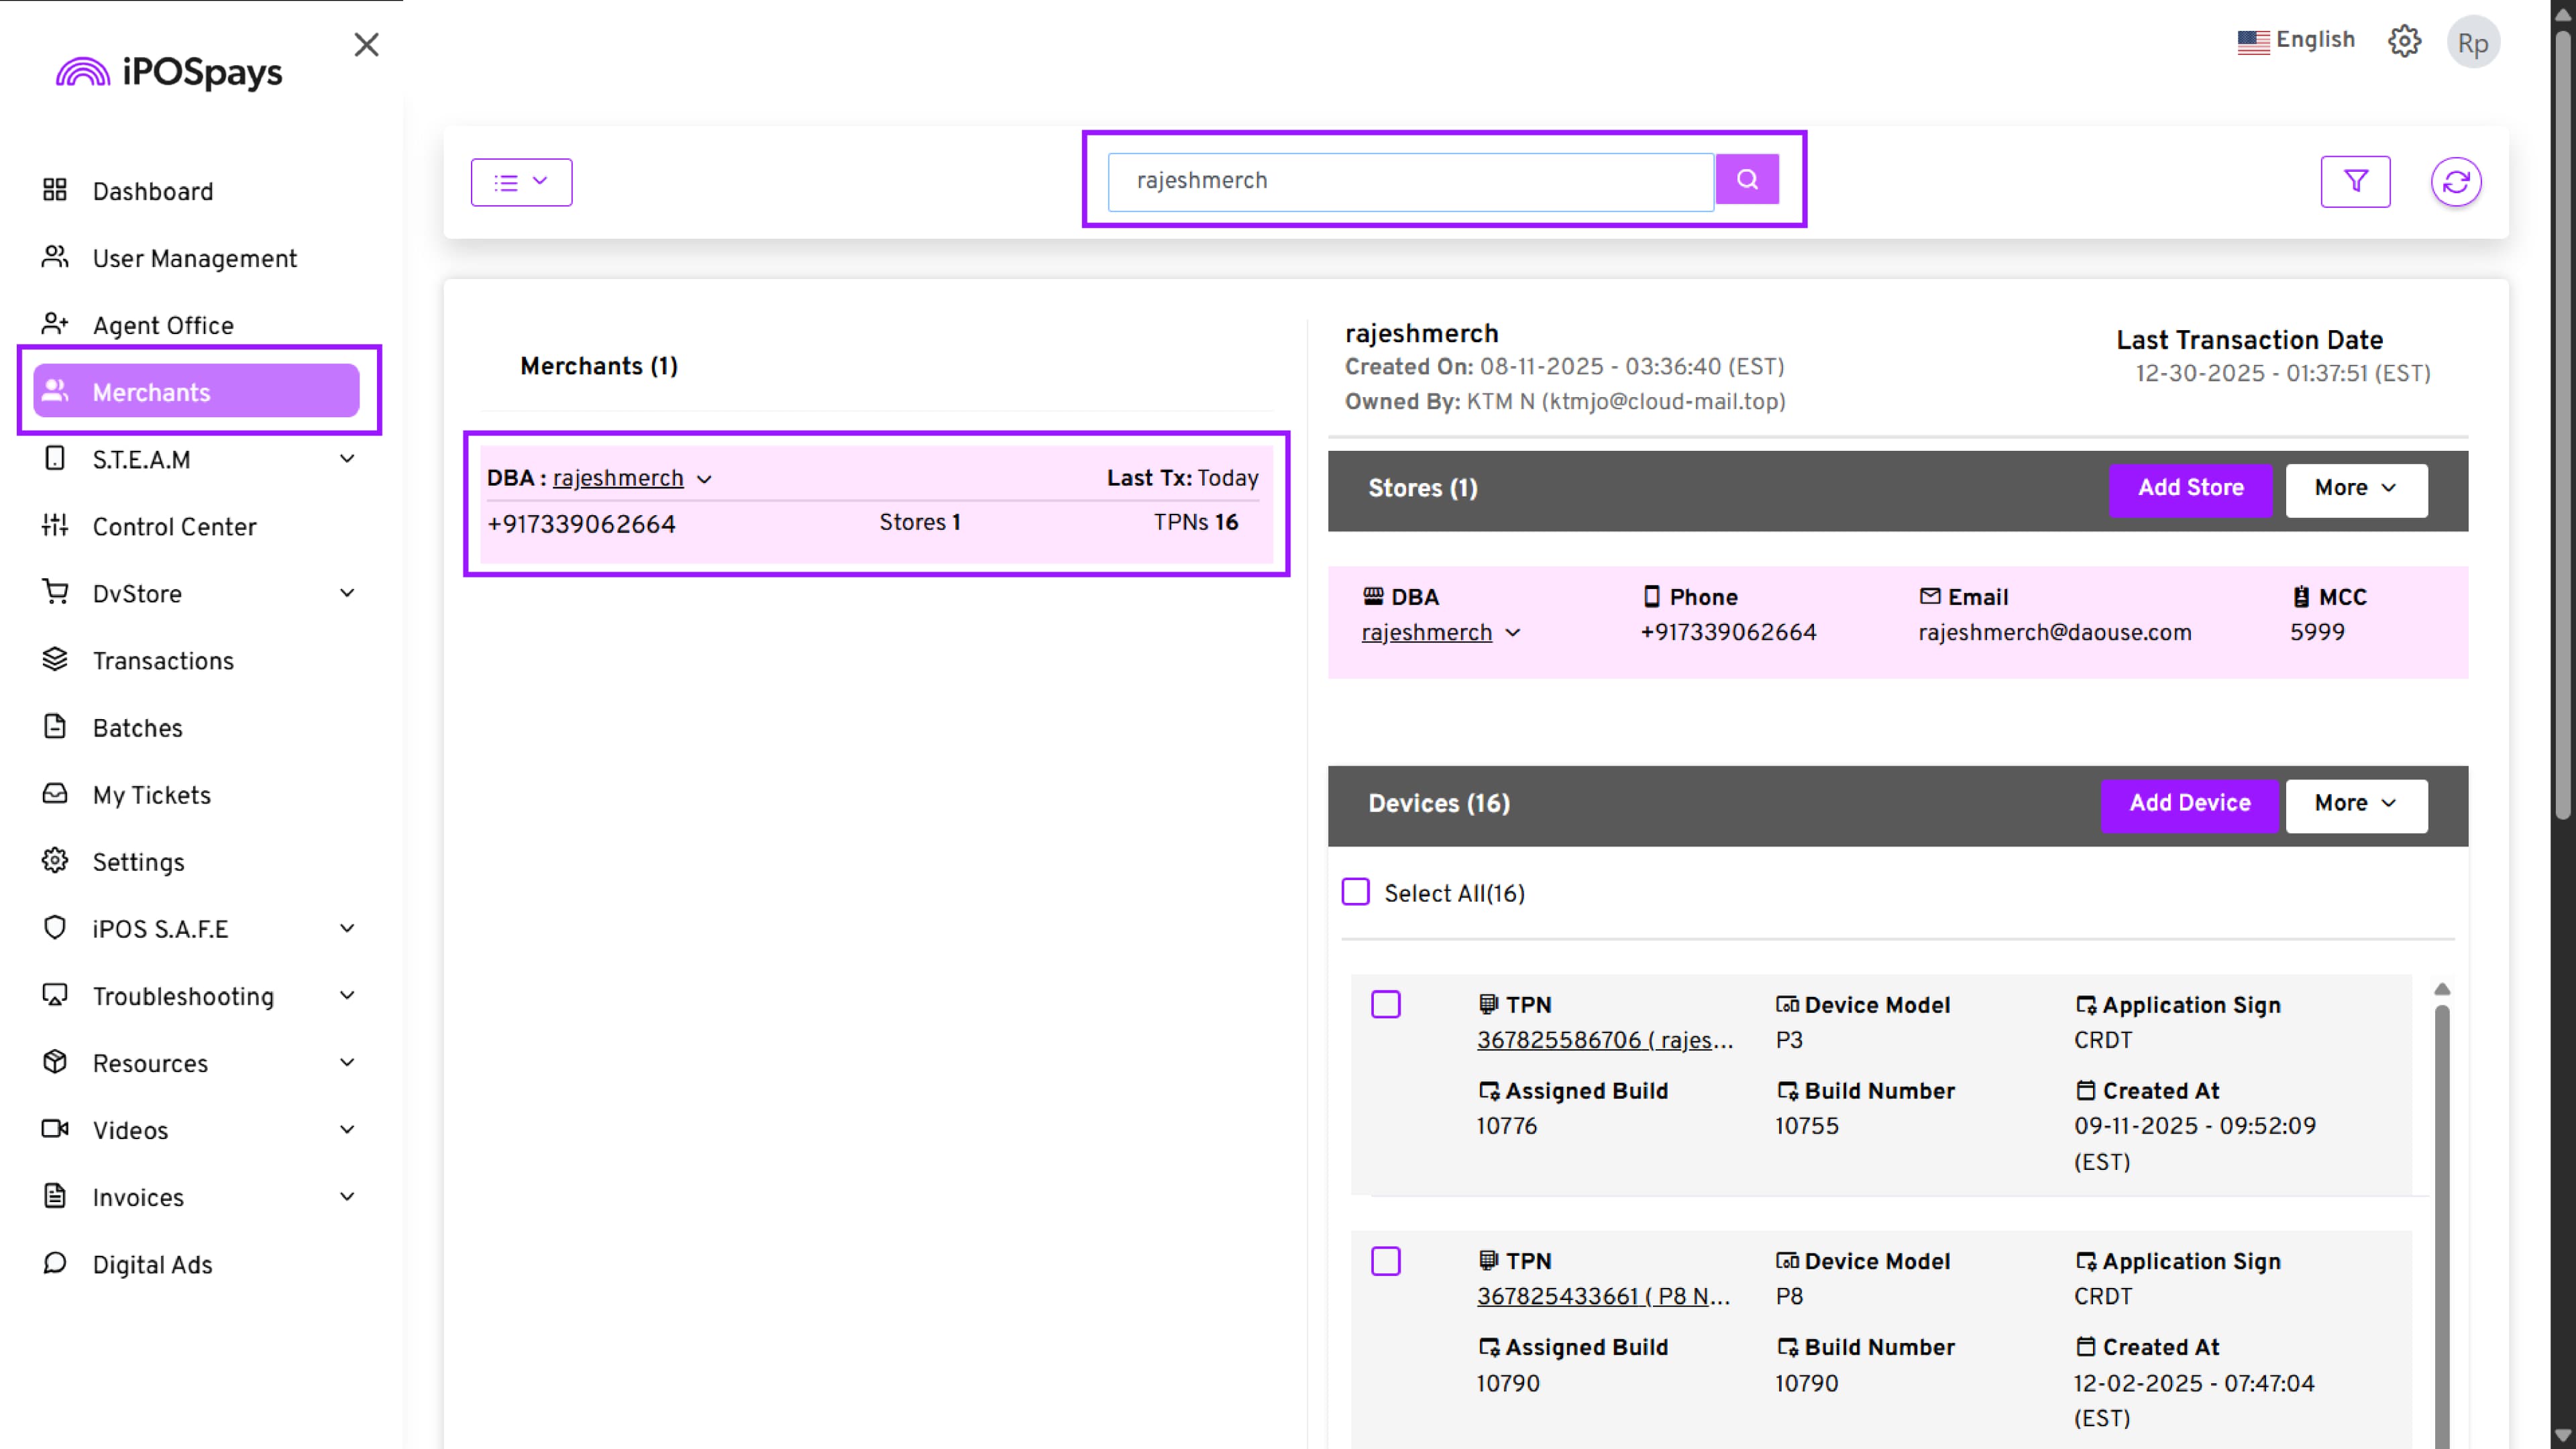Check the box for TPN 367825433661
The image size is (2576, 1449).
pyautogui.click(x=1385, y=1260)
